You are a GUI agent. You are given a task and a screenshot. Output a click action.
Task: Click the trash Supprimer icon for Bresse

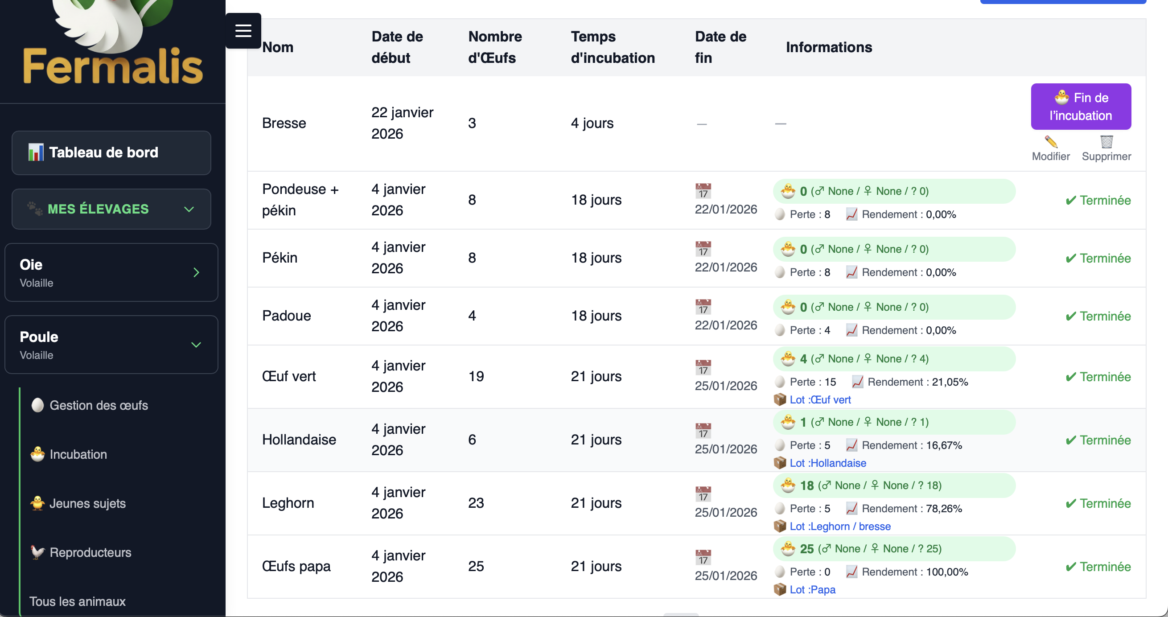[x=1106, y=142]
